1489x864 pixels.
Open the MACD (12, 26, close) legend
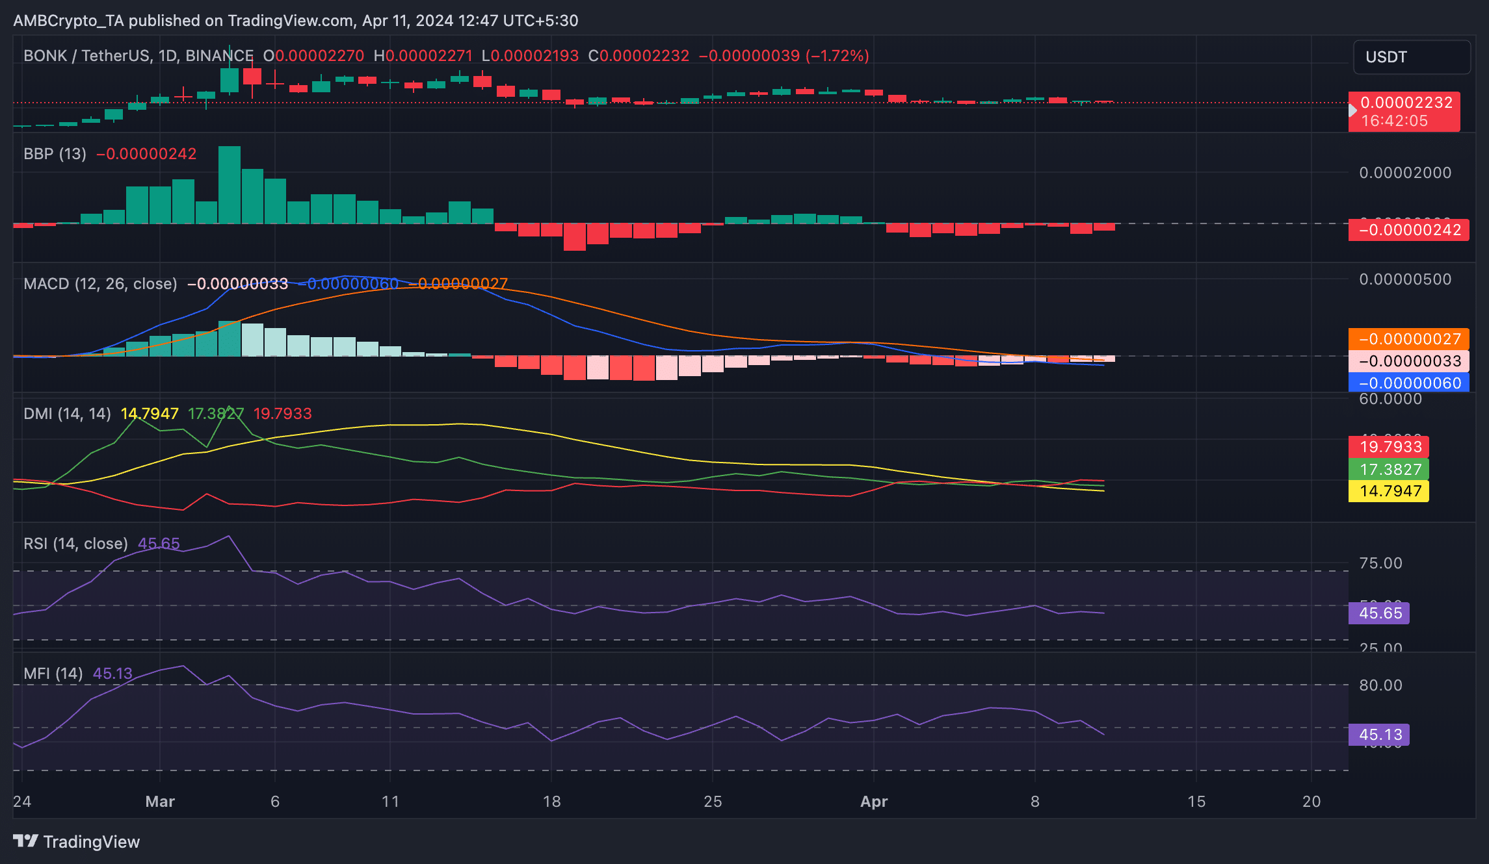coord(100,284)
